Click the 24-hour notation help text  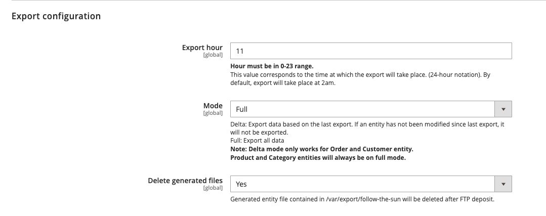(360, 75)
